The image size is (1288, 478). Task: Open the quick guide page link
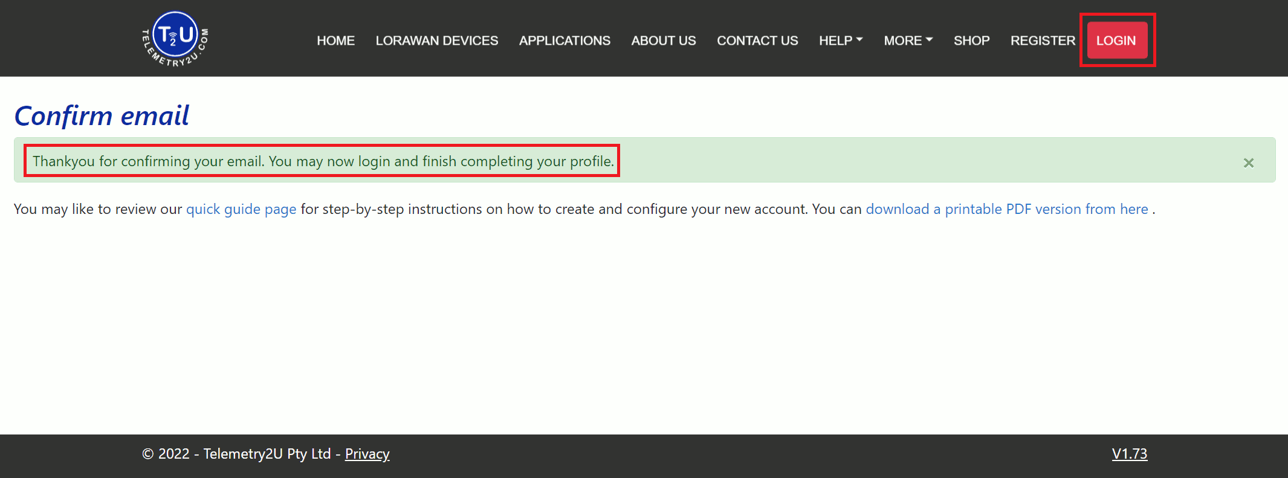point(241,209)
